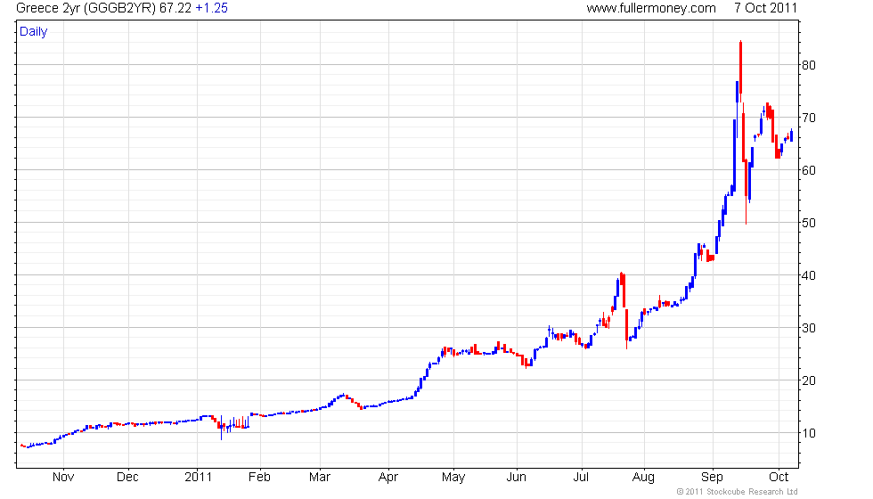
Task: Select the 'Aug' x-axis label
Action: tap(643, 478)
